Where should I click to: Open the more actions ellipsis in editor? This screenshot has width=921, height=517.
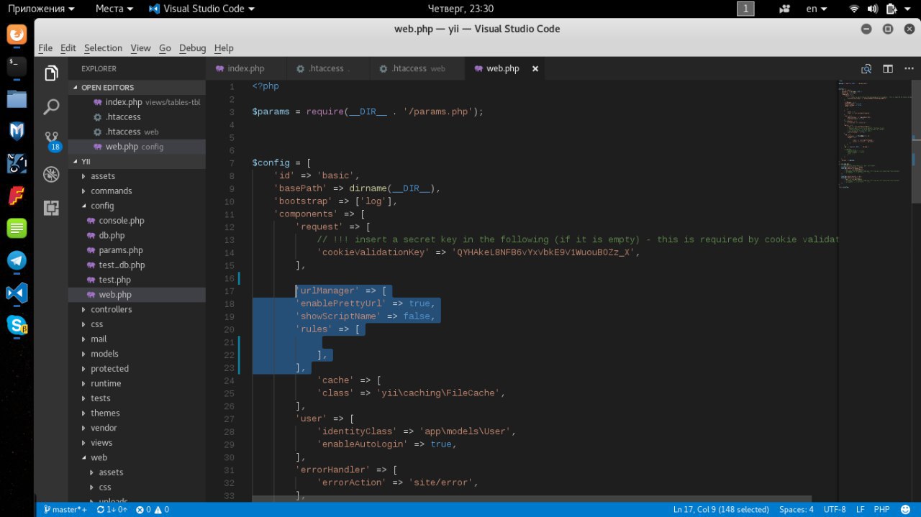point(908,69)
